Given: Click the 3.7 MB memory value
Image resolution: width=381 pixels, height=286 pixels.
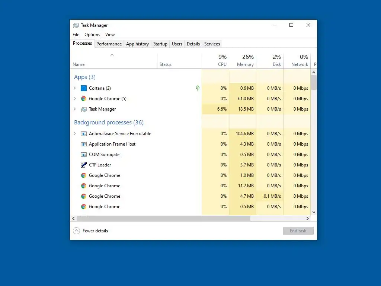Looking at the screenshot, I should click(247, 165).
